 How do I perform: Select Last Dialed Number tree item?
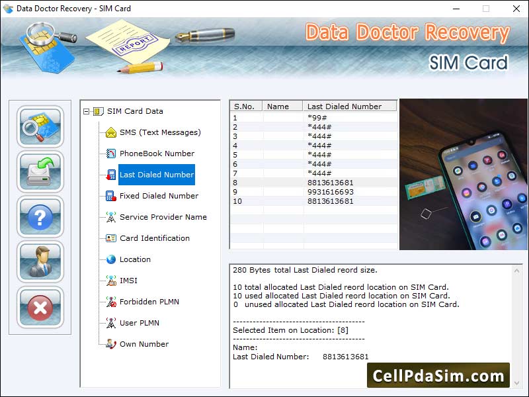pyautogui.click(x=157, y=175)
